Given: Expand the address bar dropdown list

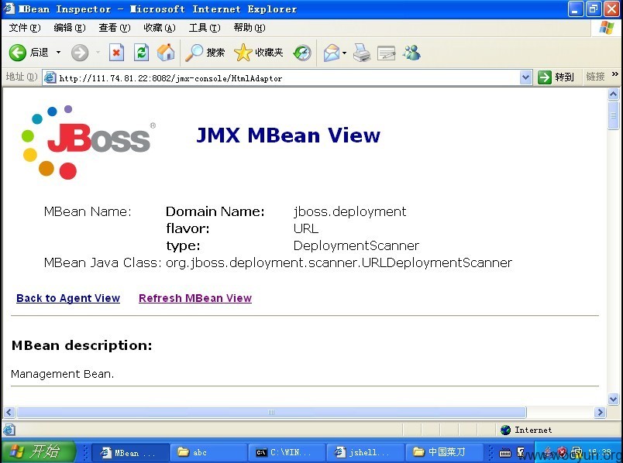Looking at the screenshot, I should [525, 78].
